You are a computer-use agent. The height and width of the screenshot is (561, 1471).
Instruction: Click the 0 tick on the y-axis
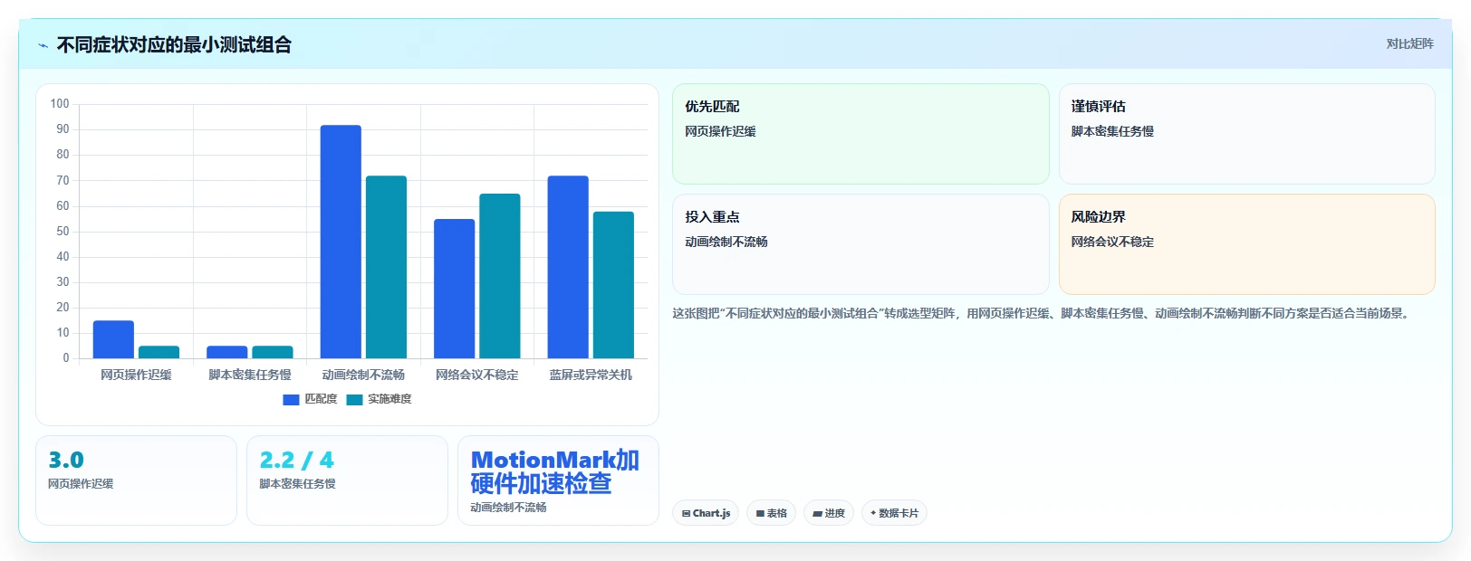tap(66, 357)
